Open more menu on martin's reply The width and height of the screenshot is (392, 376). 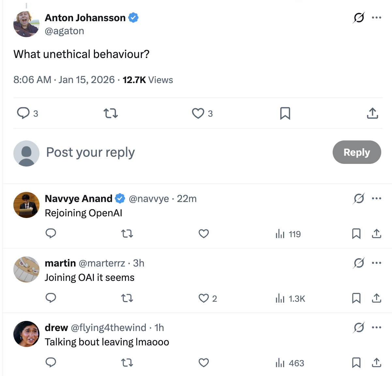click(x=376, y=263)
